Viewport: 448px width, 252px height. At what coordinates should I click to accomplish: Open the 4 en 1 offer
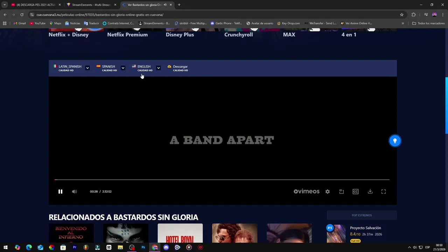(349, 35)
